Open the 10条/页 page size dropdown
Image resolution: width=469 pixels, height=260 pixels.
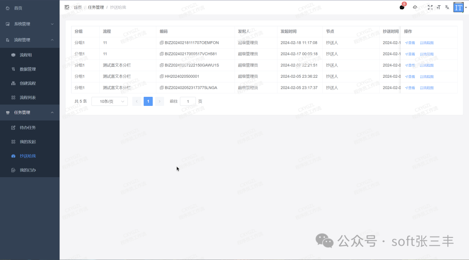coord(109,101)
